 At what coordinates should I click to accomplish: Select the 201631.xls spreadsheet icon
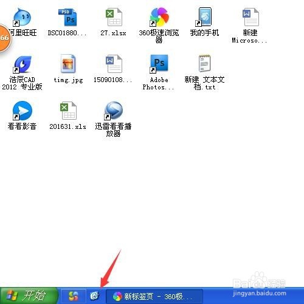68,111
